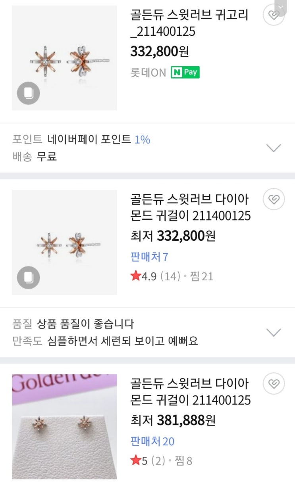Image resolution: width=295 pixels, height=485 pixels.
Task: Open 판매처 20 seller list link
Action: click(x=152, y=441)
